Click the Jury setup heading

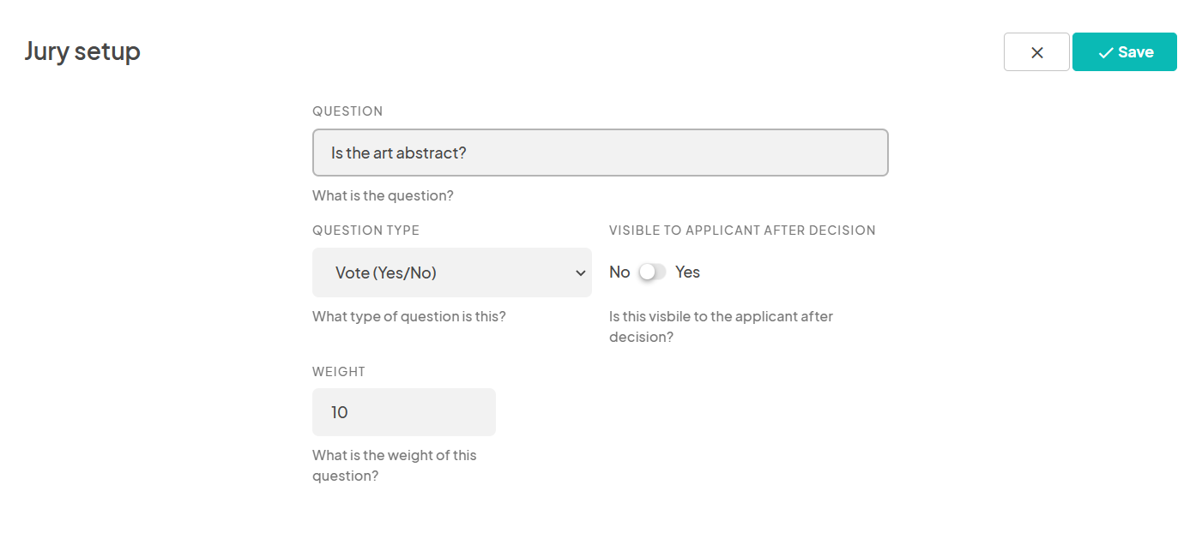point(82,51)
